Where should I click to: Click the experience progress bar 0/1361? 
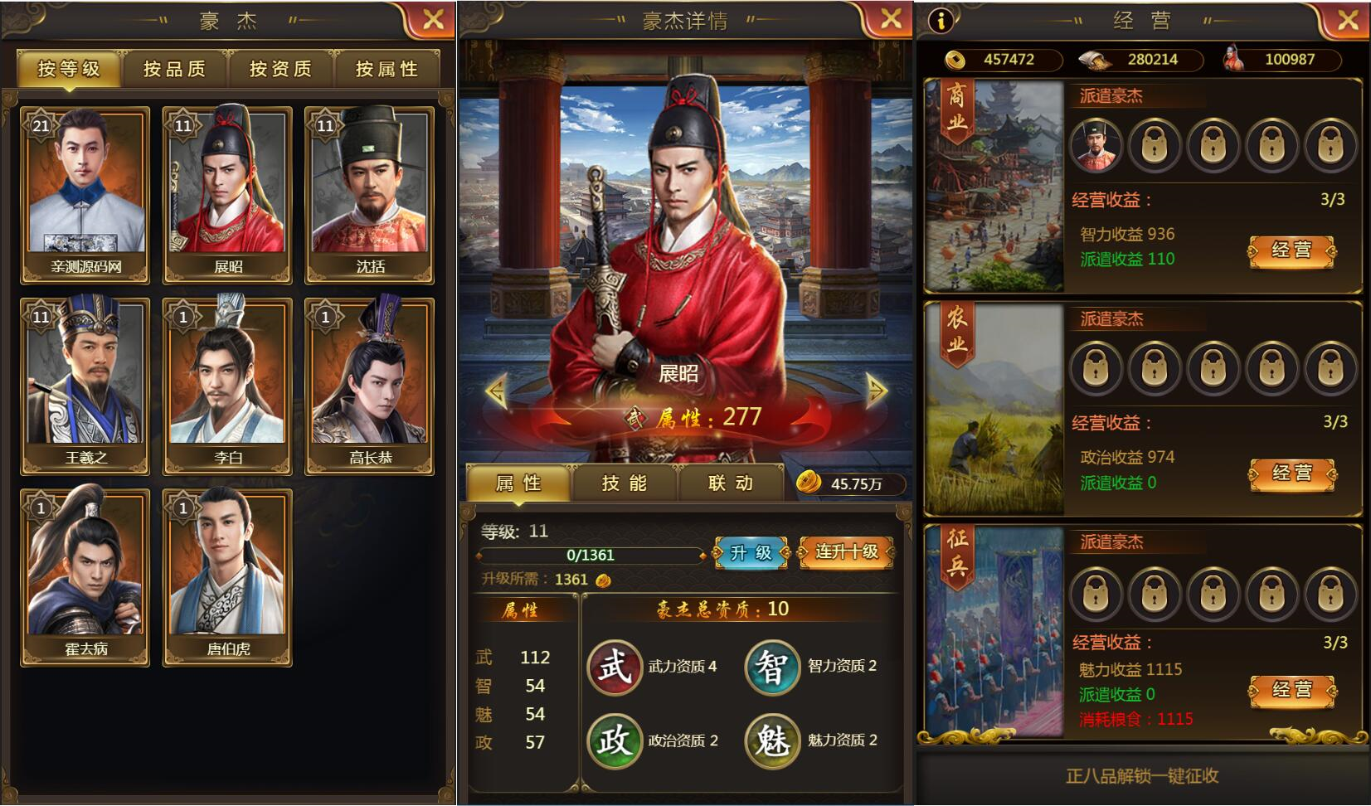coord(591,555)
